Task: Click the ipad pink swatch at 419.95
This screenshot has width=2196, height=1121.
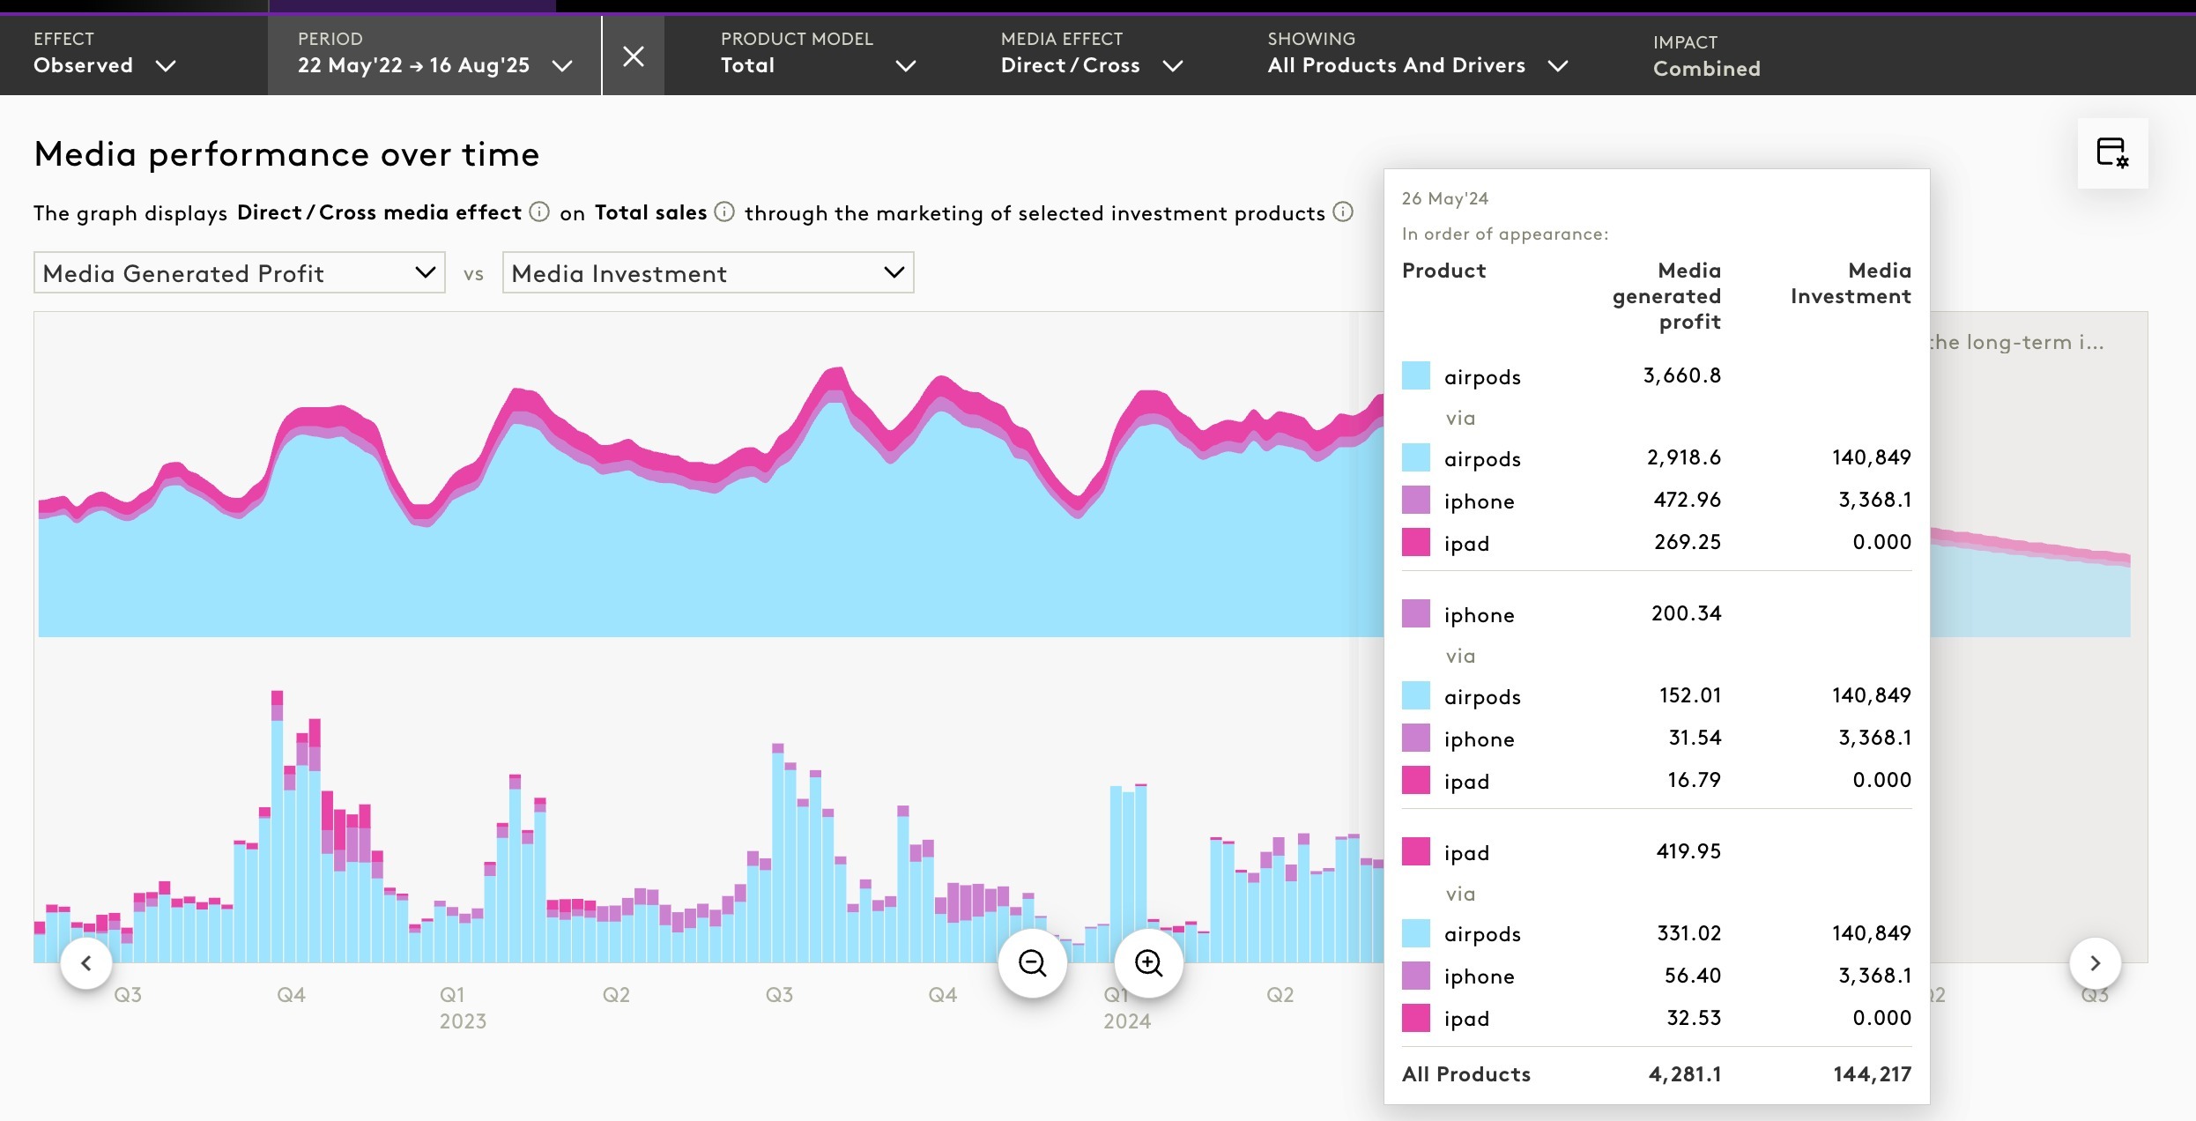Action: pos(1416,851)
